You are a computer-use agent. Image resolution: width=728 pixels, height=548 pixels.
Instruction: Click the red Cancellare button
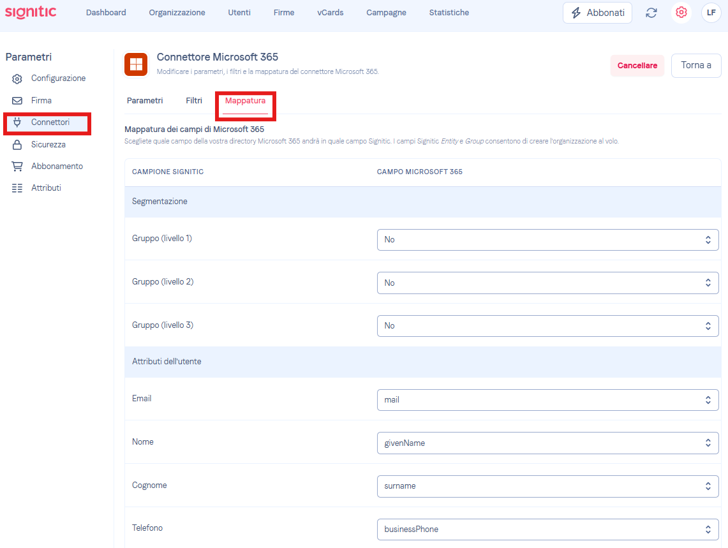[637, 66]
